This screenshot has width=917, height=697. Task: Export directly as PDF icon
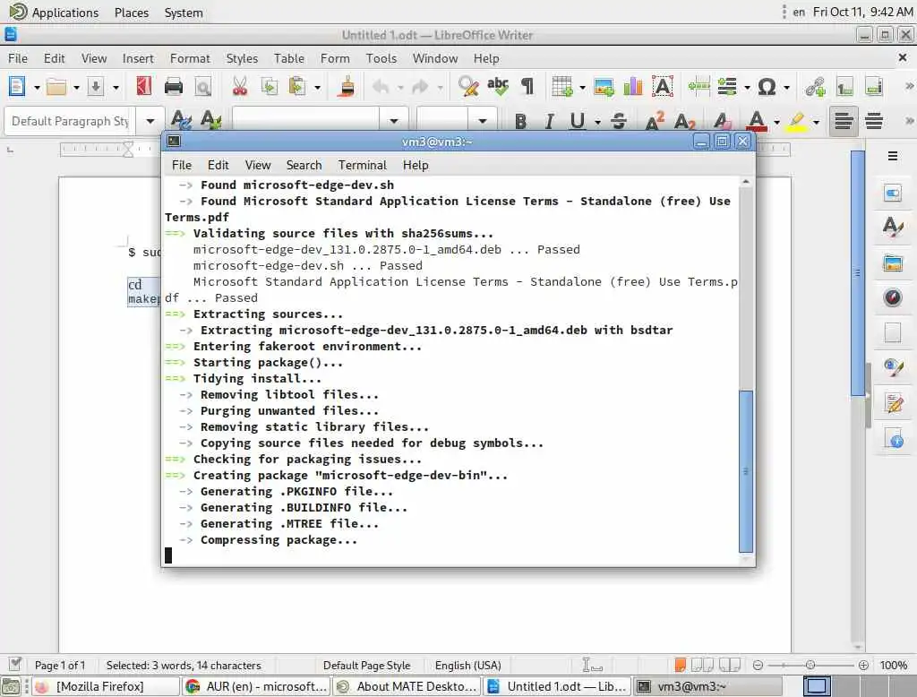coord(144,87)
